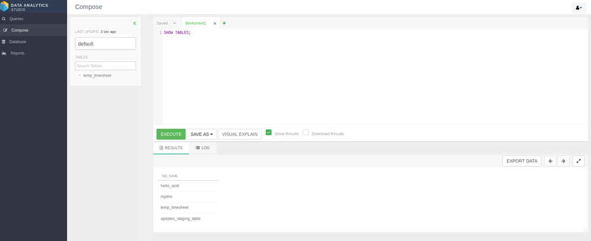Expand the temp_timesheet table arrow
Viewport: 591px width, 241px height.
79,75
